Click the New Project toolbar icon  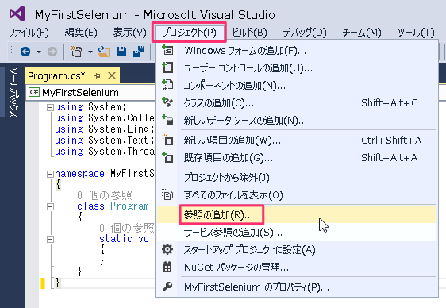[76, 52]
